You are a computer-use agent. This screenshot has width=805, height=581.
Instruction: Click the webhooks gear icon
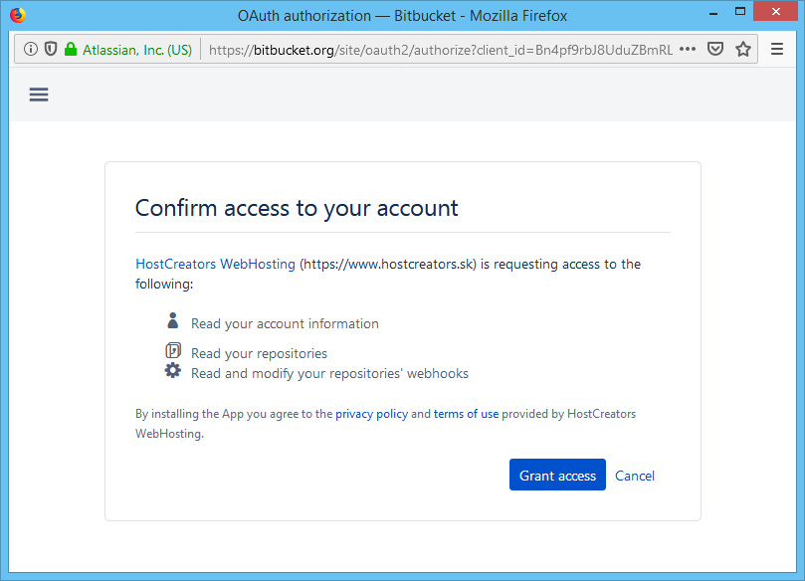(173, 370)
